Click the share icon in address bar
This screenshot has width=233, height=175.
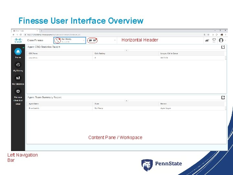pyautogui.click(x=205, y=35)
